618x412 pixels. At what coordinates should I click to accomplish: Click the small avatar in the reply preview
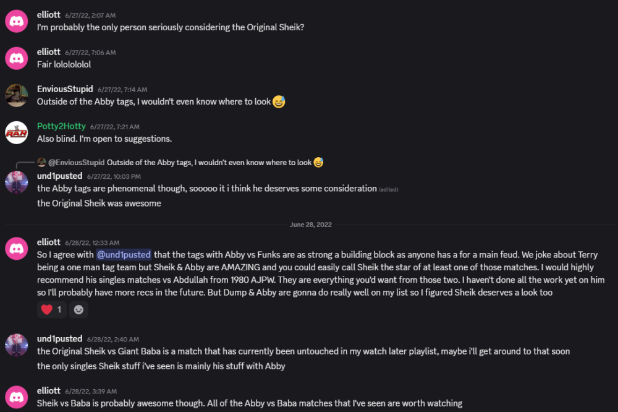coord(41,163)
